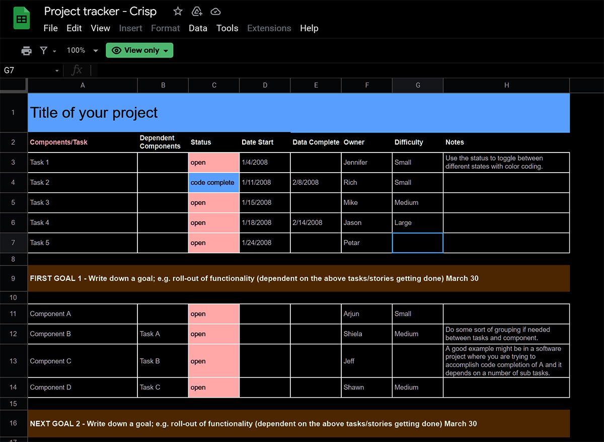
Task: Expand the name box cell reference dropdown
Action: click(56, 70)
